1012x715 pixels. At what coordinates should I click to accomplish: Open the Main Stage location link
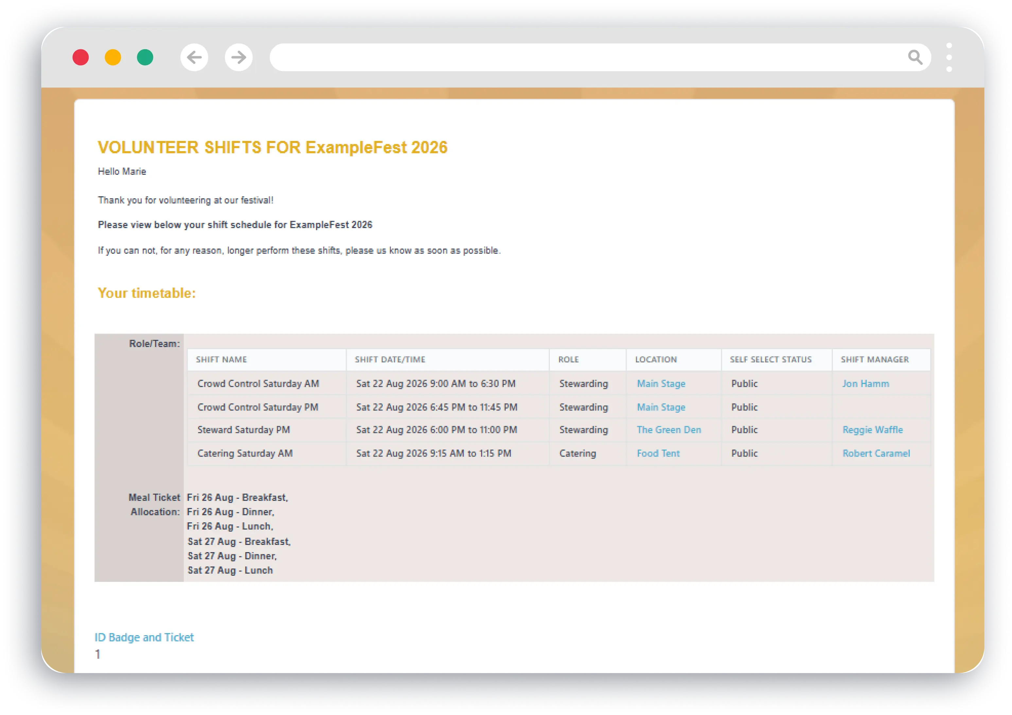(x=661, y=384)
